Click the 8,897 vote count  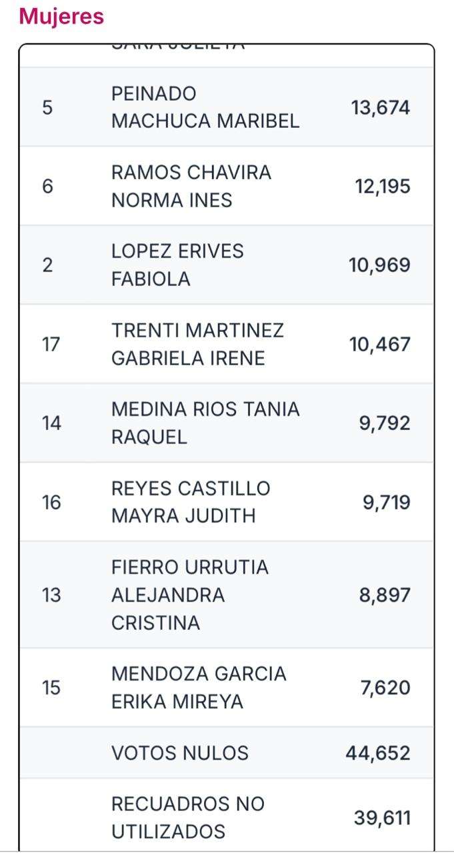coord(385,595)
